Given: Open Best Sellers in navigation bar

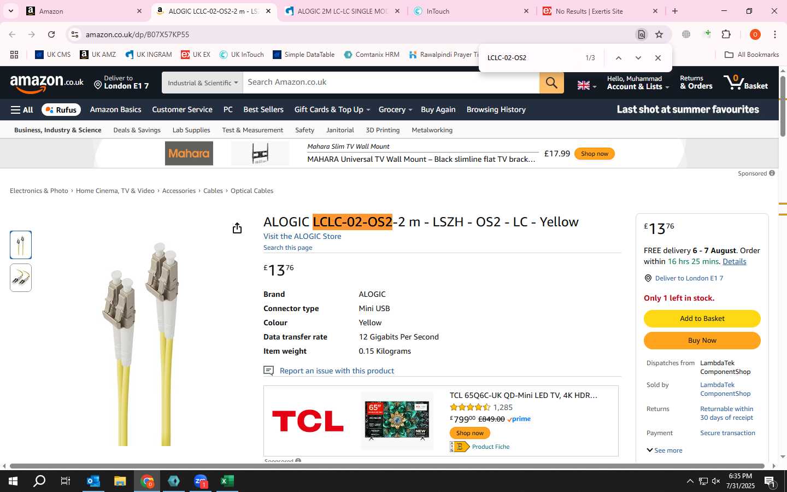Looking at the screenshot, I should click(x=263, y=109).
